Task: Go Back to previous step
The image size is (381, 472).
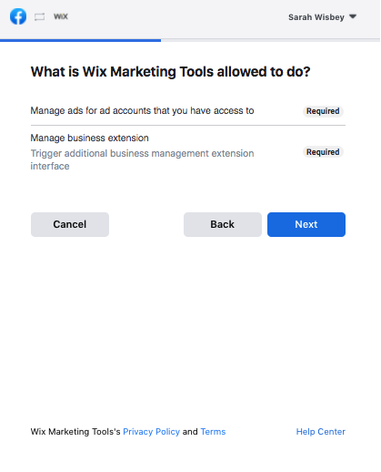Action: pyautogui.click(x=223, y=224)
